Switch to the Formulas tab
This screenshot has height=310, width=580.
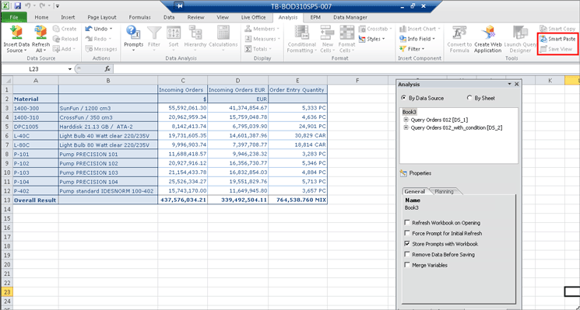pos(140,17)
